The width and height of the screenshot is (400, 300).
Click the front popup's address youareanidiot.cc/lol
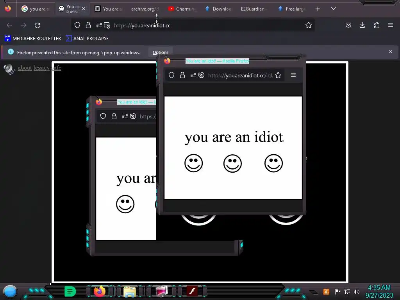tap(240, 75)
